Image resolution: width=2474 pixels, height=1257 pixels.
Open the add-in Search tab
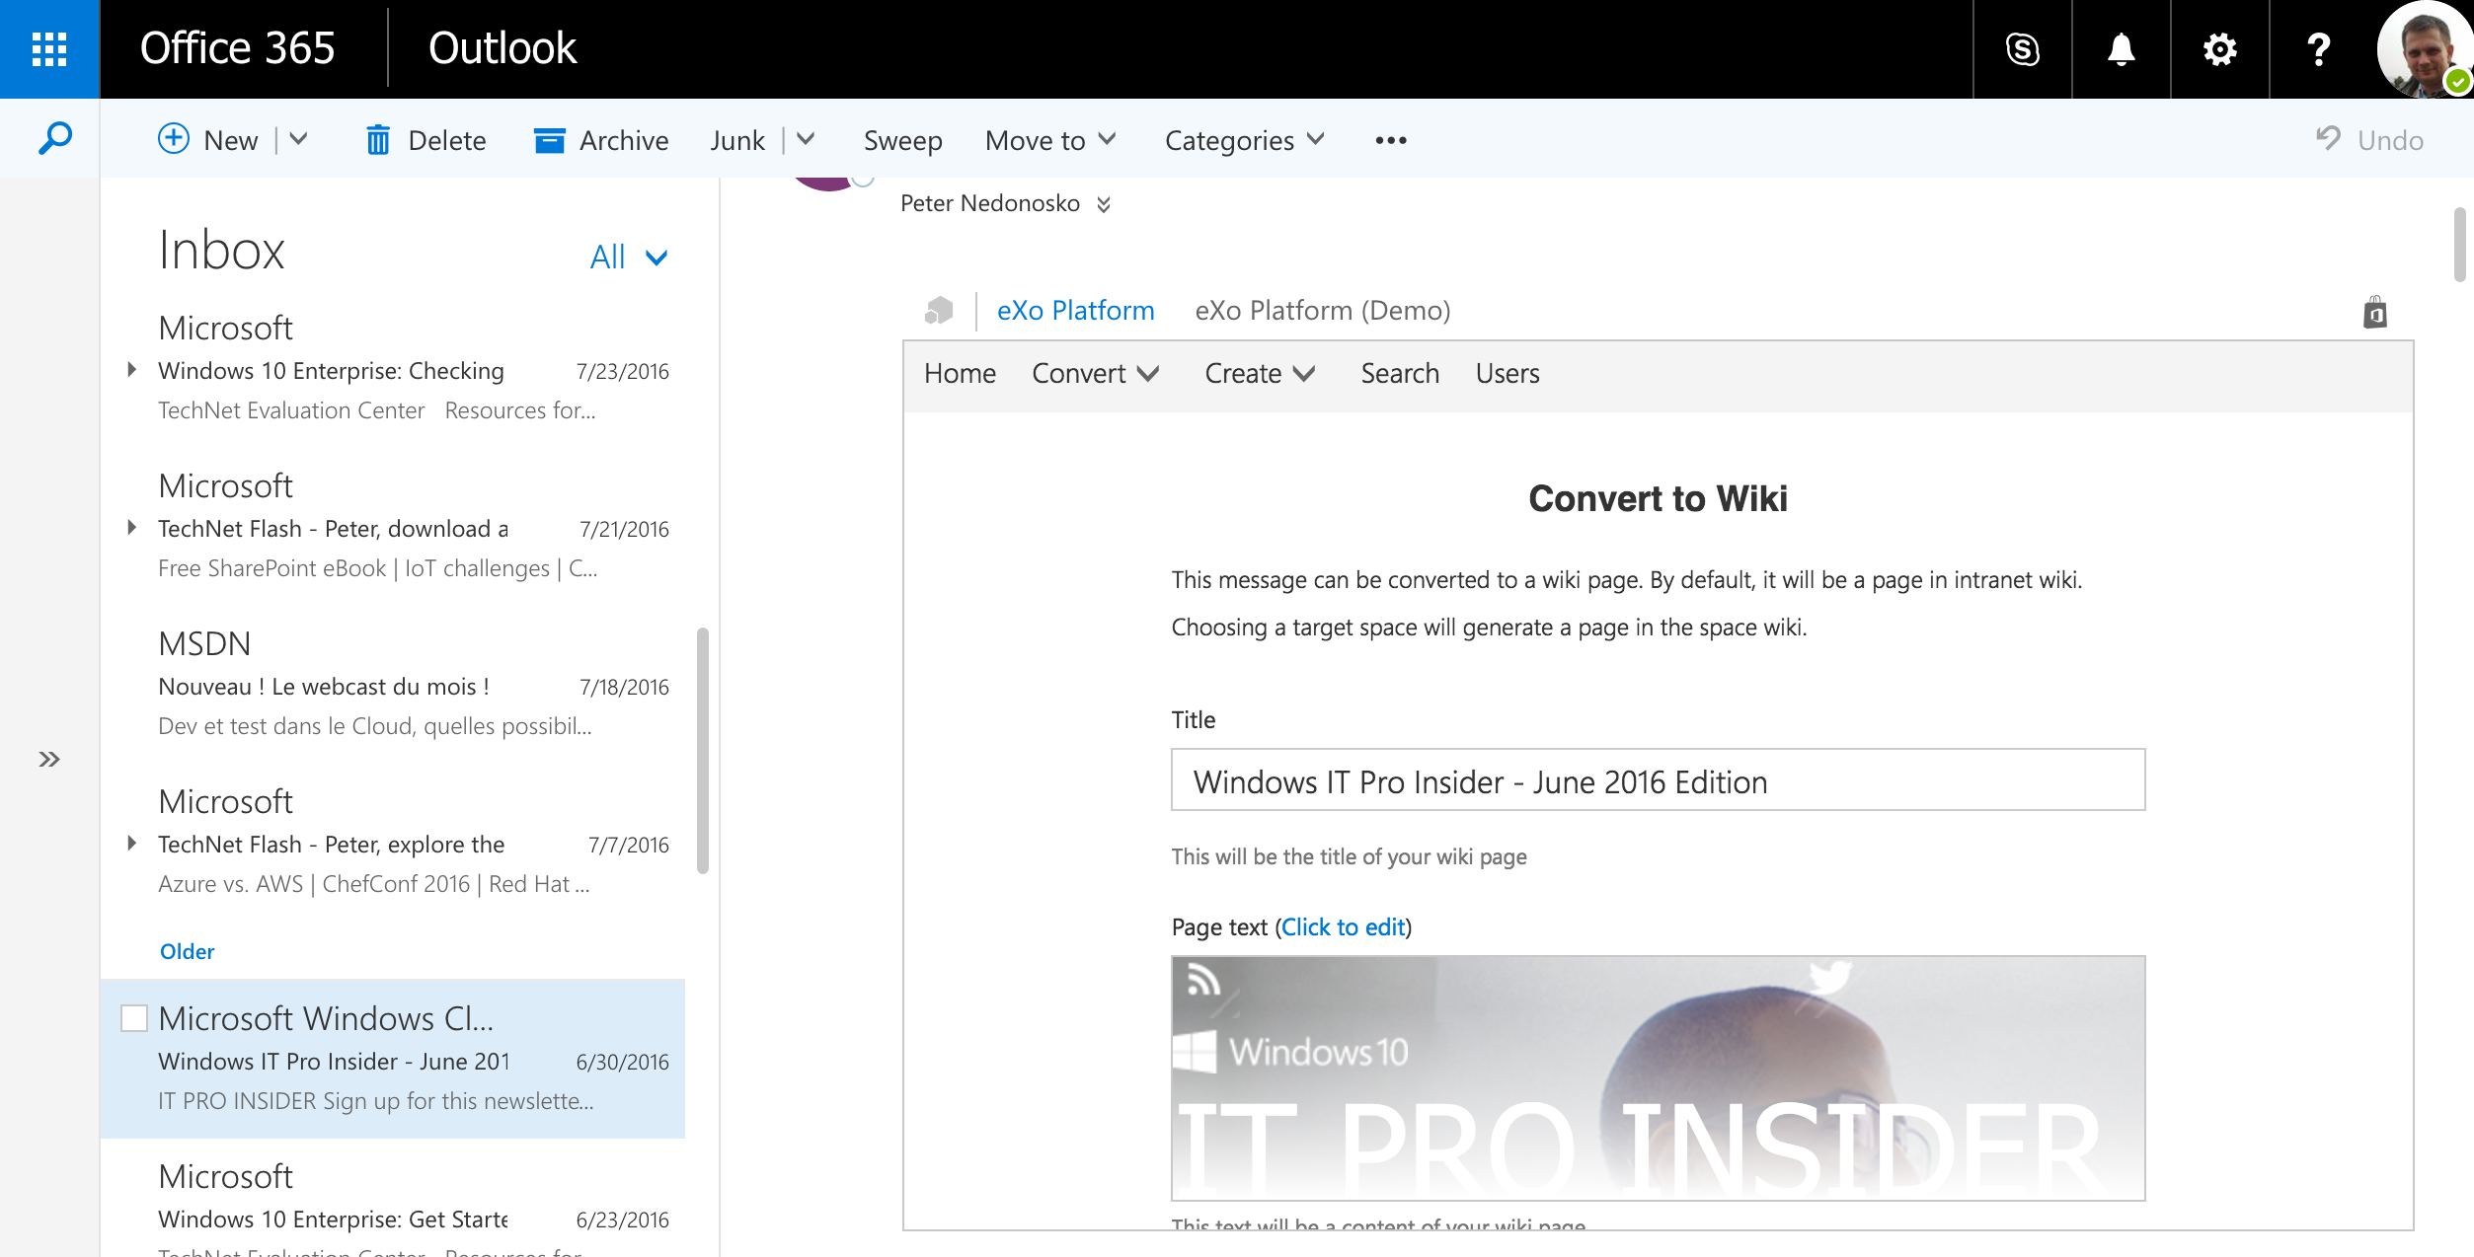[1400, 374]
